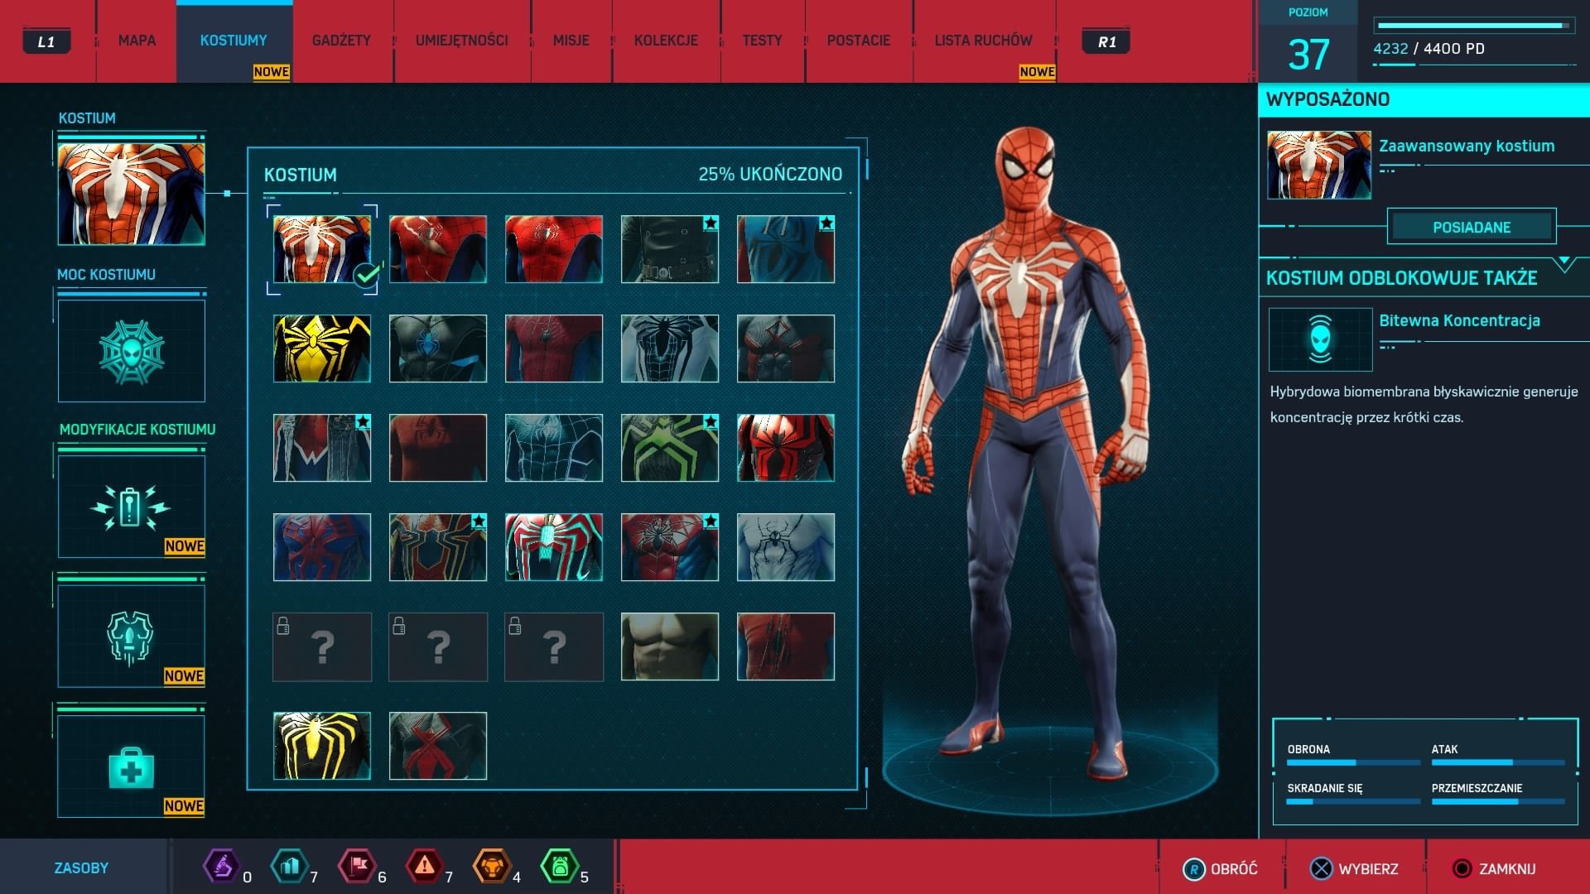Select the red X spider suit in last row

point(438,746)
